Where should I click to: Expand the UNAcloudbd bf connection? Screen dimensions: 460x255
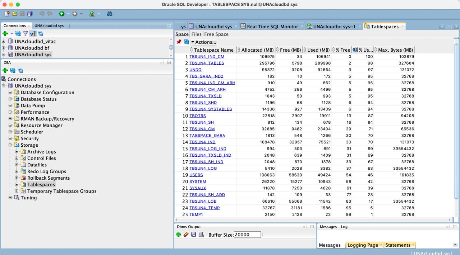point(4,48)
